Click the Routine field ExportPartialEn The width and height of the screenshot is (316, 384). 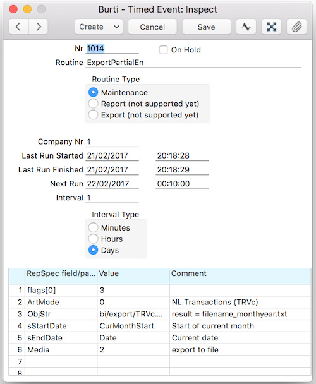pyautogui.click(x=193, y=63)
